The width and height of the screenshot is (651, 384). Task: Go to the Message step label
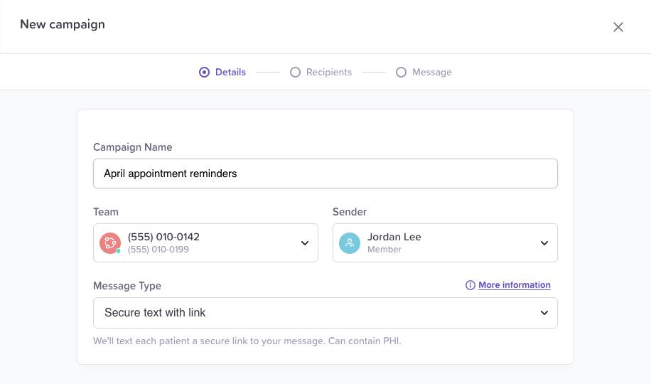(432, 73)
